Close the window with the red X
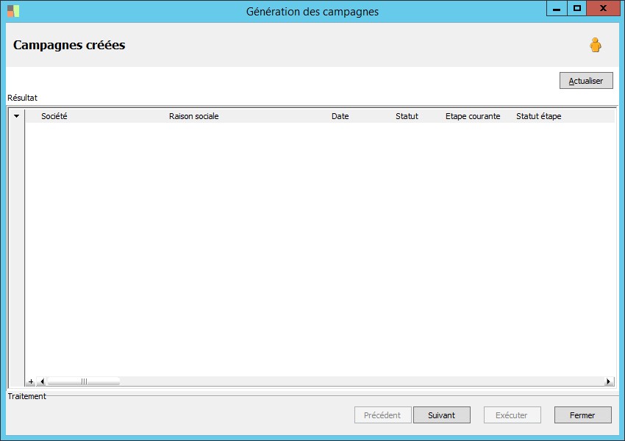Screen dimensions: 625x441 click(x=603, y=9)
